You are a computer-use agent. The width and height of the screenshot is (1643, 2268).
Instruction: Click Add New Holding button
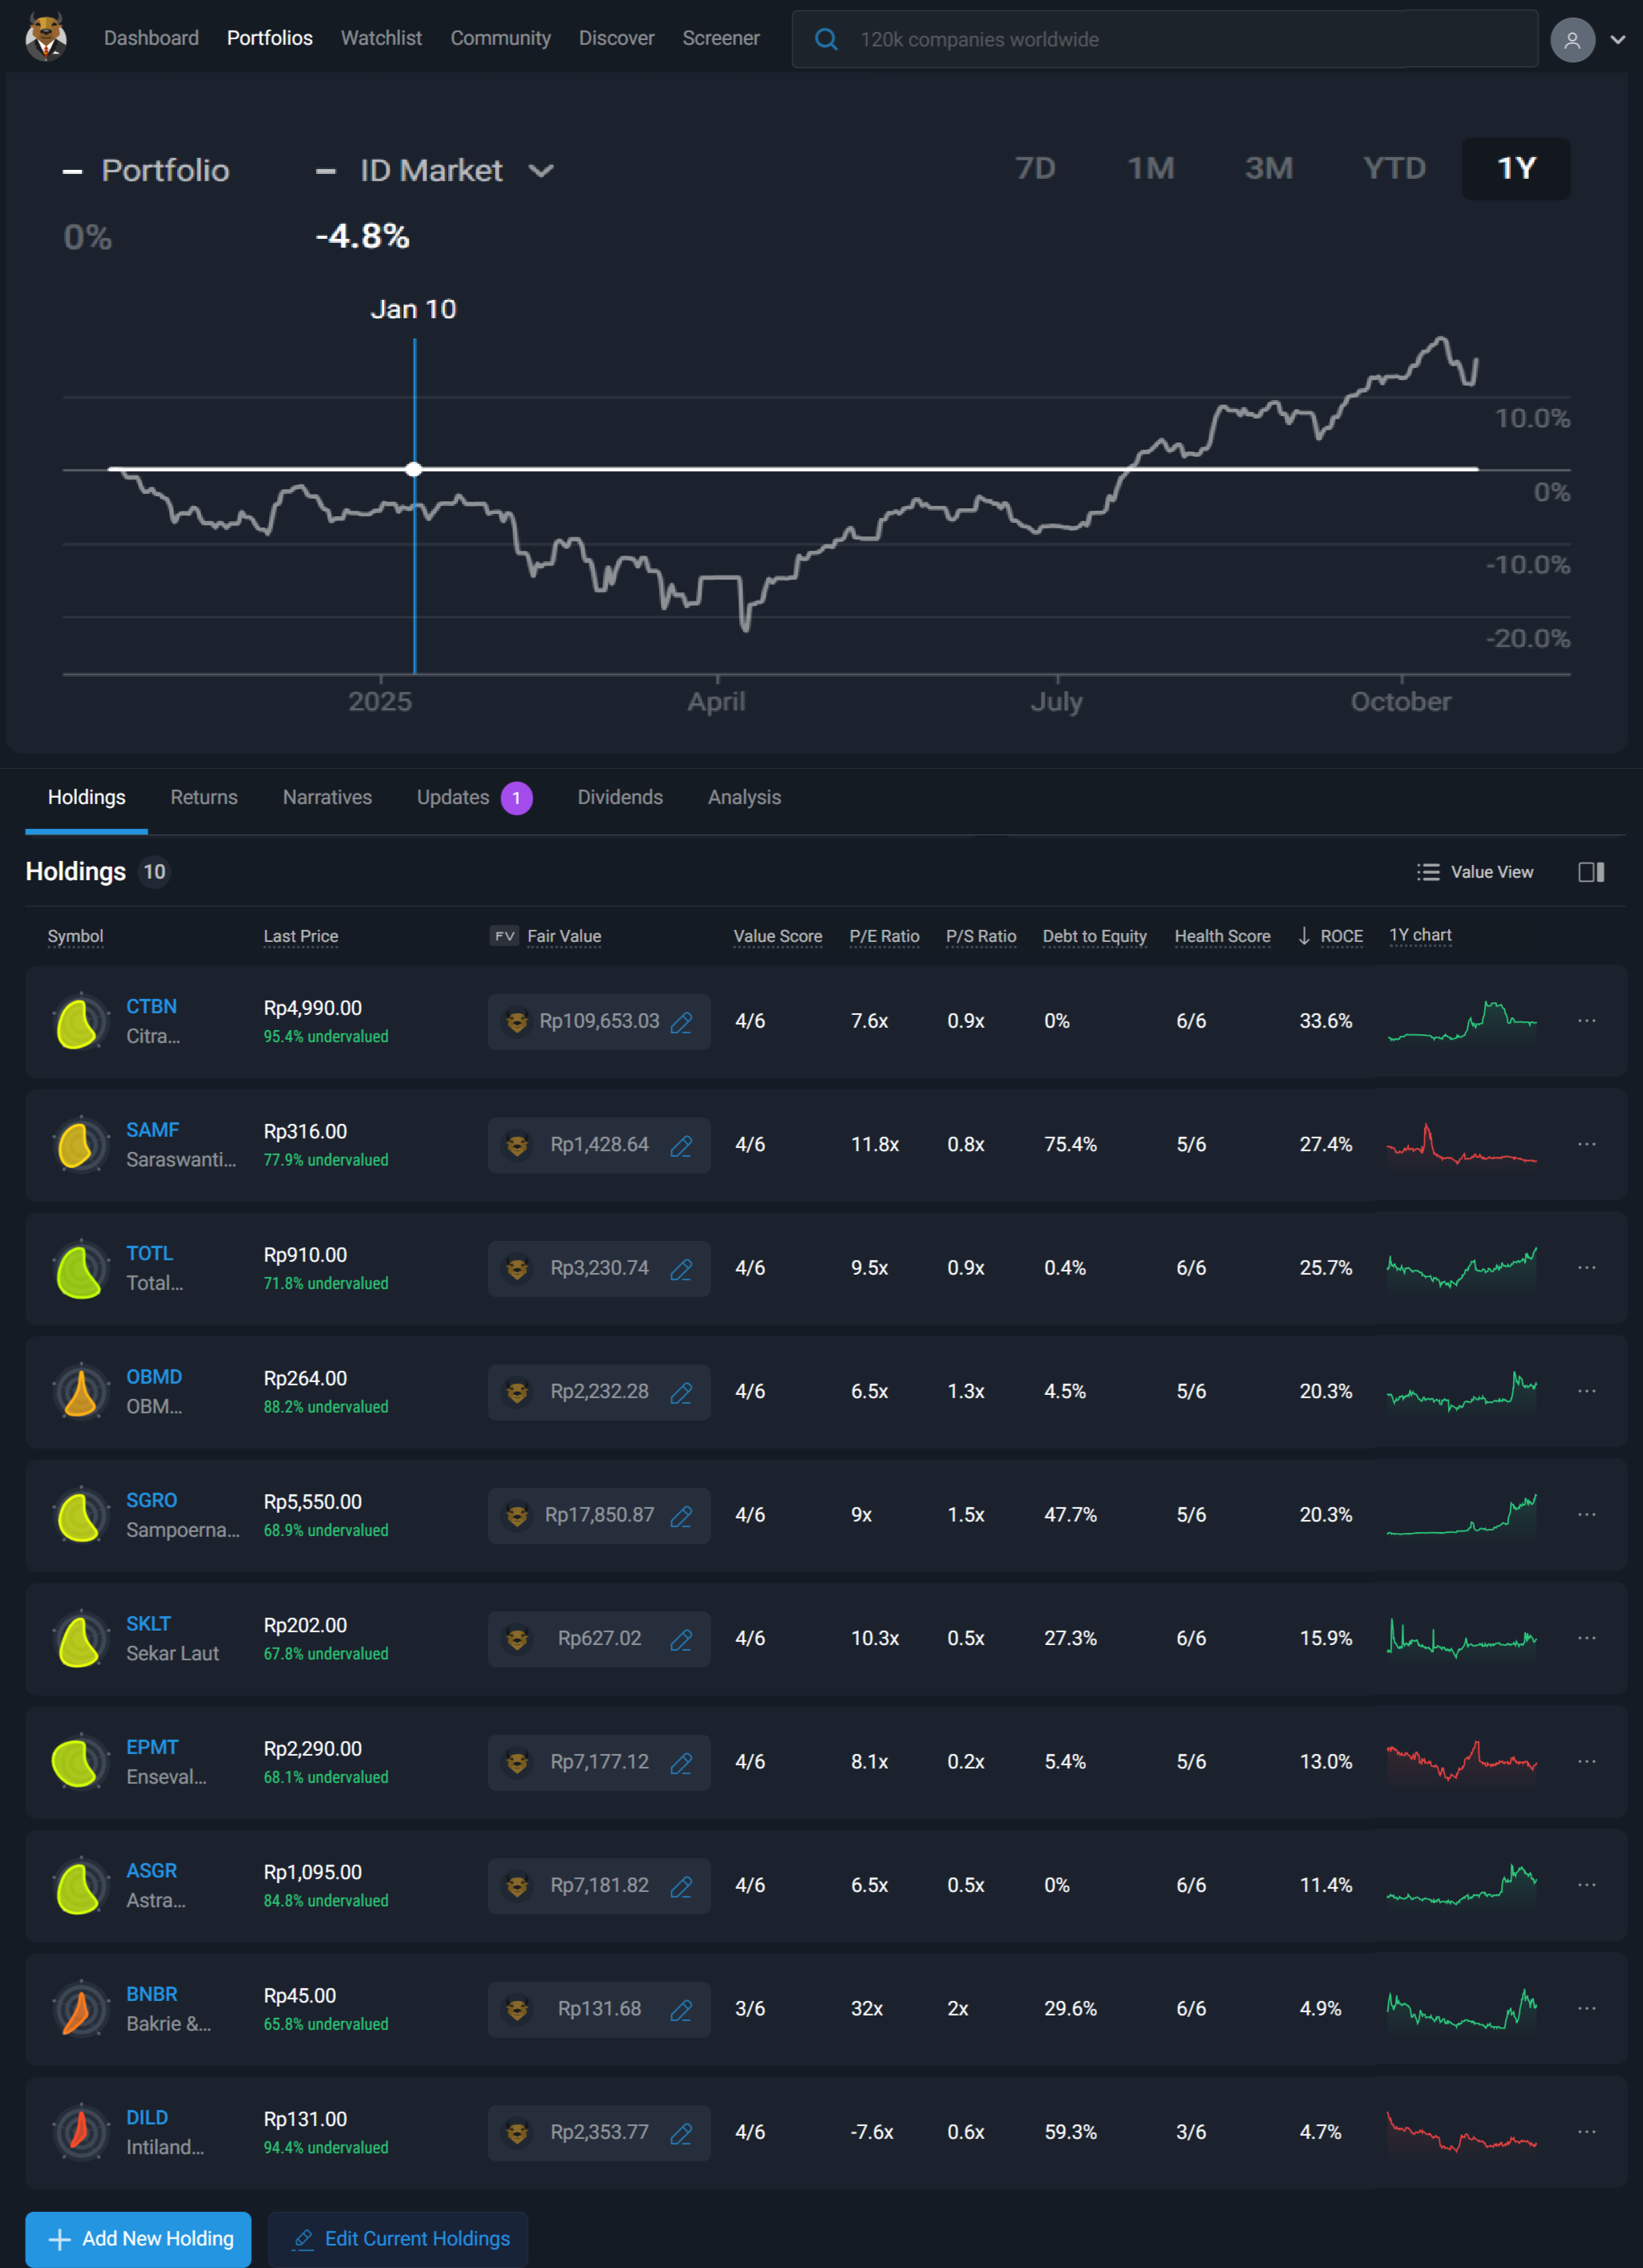click(138, 2238)
